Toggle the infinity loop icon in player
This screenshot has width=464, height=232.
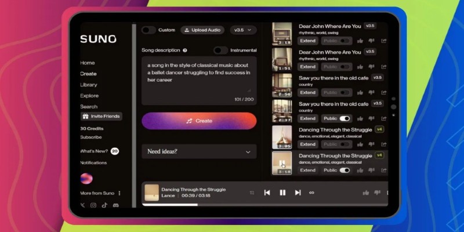311,193
